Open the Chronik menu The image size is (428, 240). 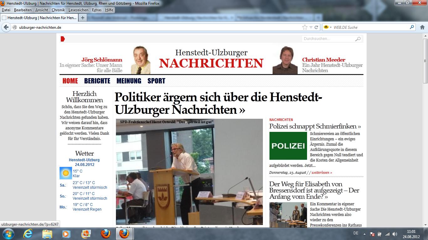pos(58,10)
